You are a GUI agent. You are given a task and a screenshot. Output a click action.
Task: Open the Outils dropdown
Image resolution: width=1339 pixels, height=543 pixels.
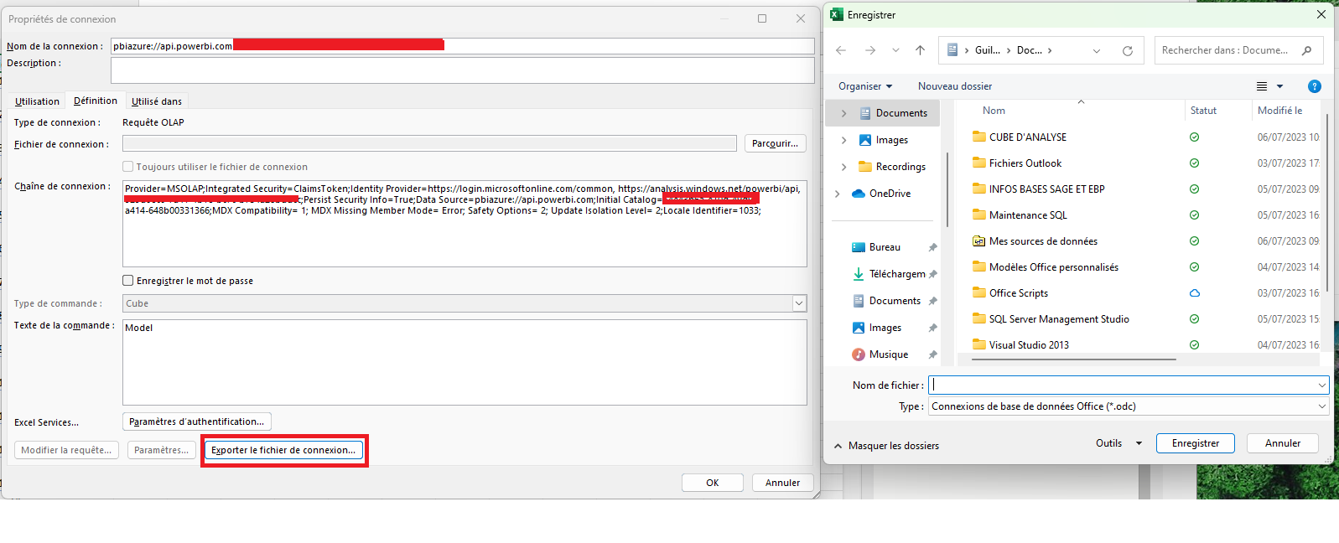[1118, 443]
